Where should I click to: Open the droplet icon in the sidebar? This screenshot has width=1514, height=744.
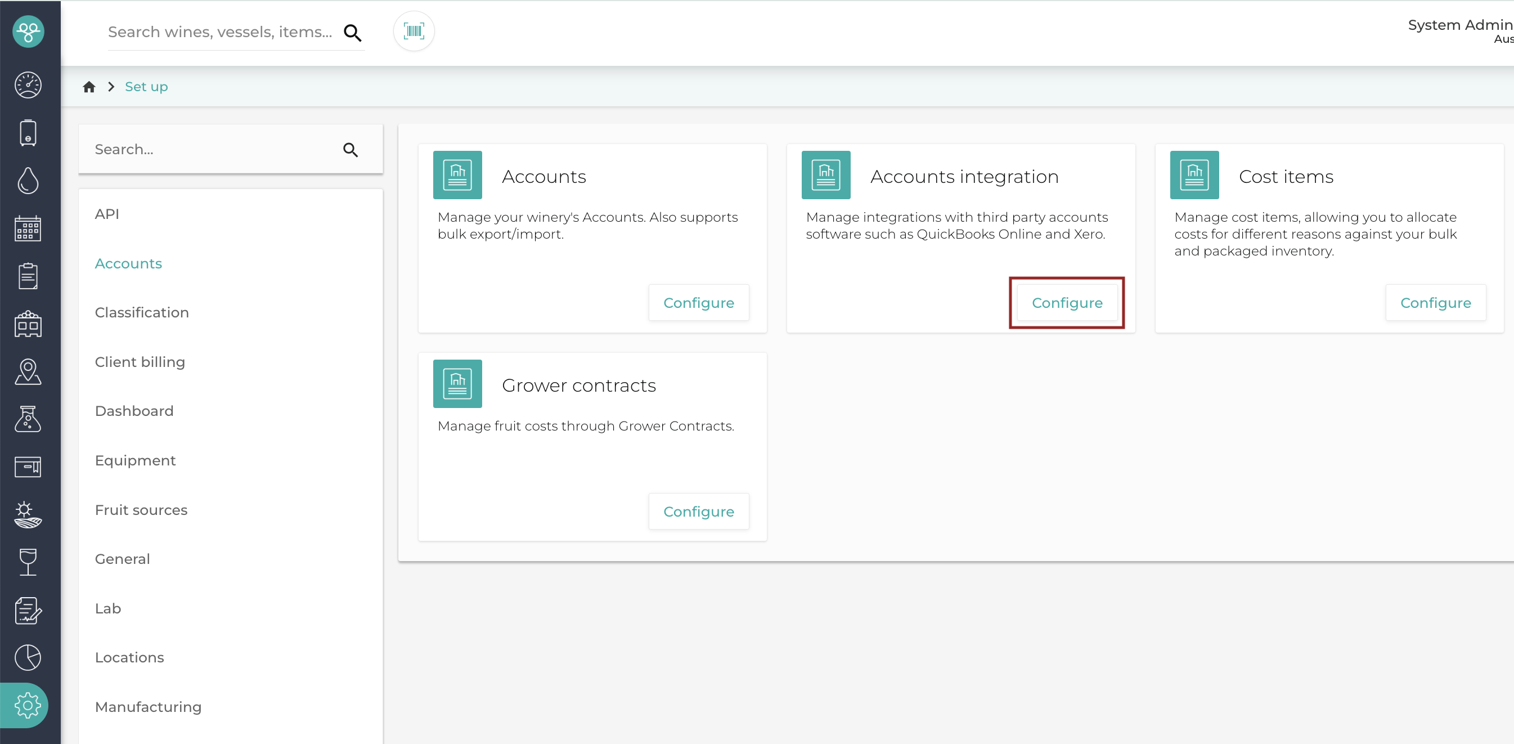point(28,181)
